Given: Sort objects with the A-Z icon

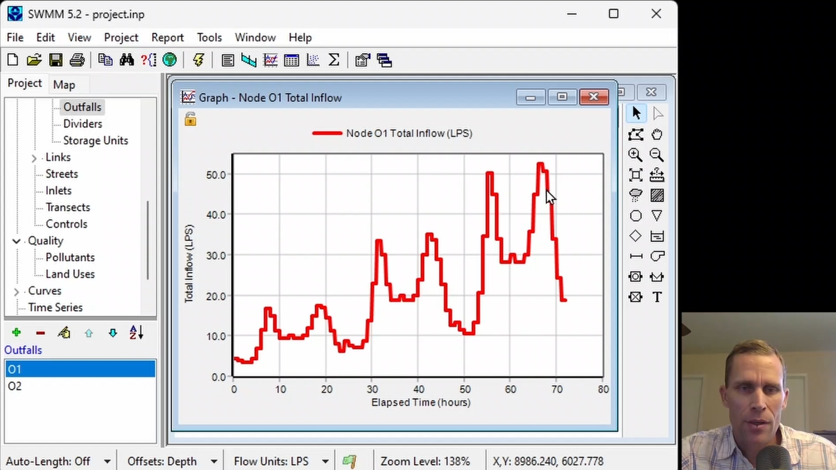Looking at the screenshot, I should (x=137, y=333).
